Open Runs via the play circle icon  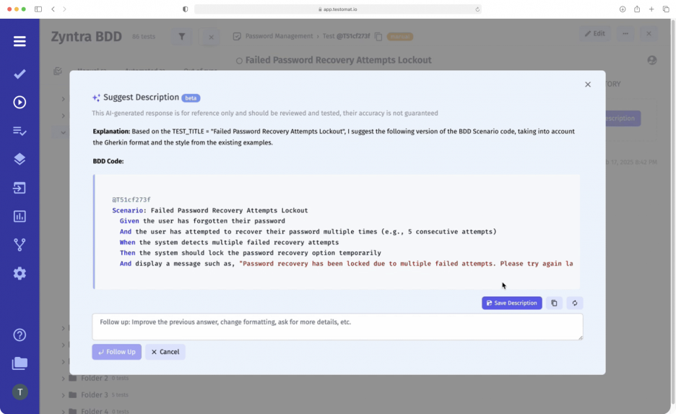click(19, 103)
